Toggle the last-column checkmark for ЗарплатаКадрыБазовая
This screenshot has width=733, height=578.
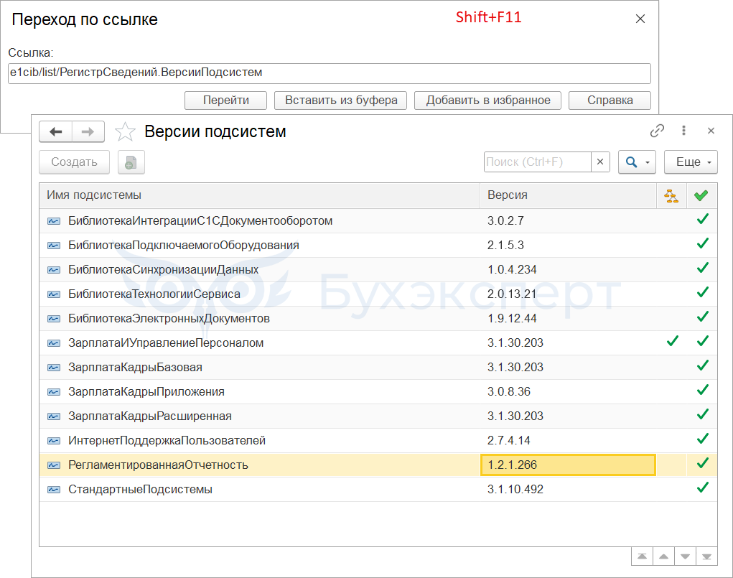coord(703,365)
